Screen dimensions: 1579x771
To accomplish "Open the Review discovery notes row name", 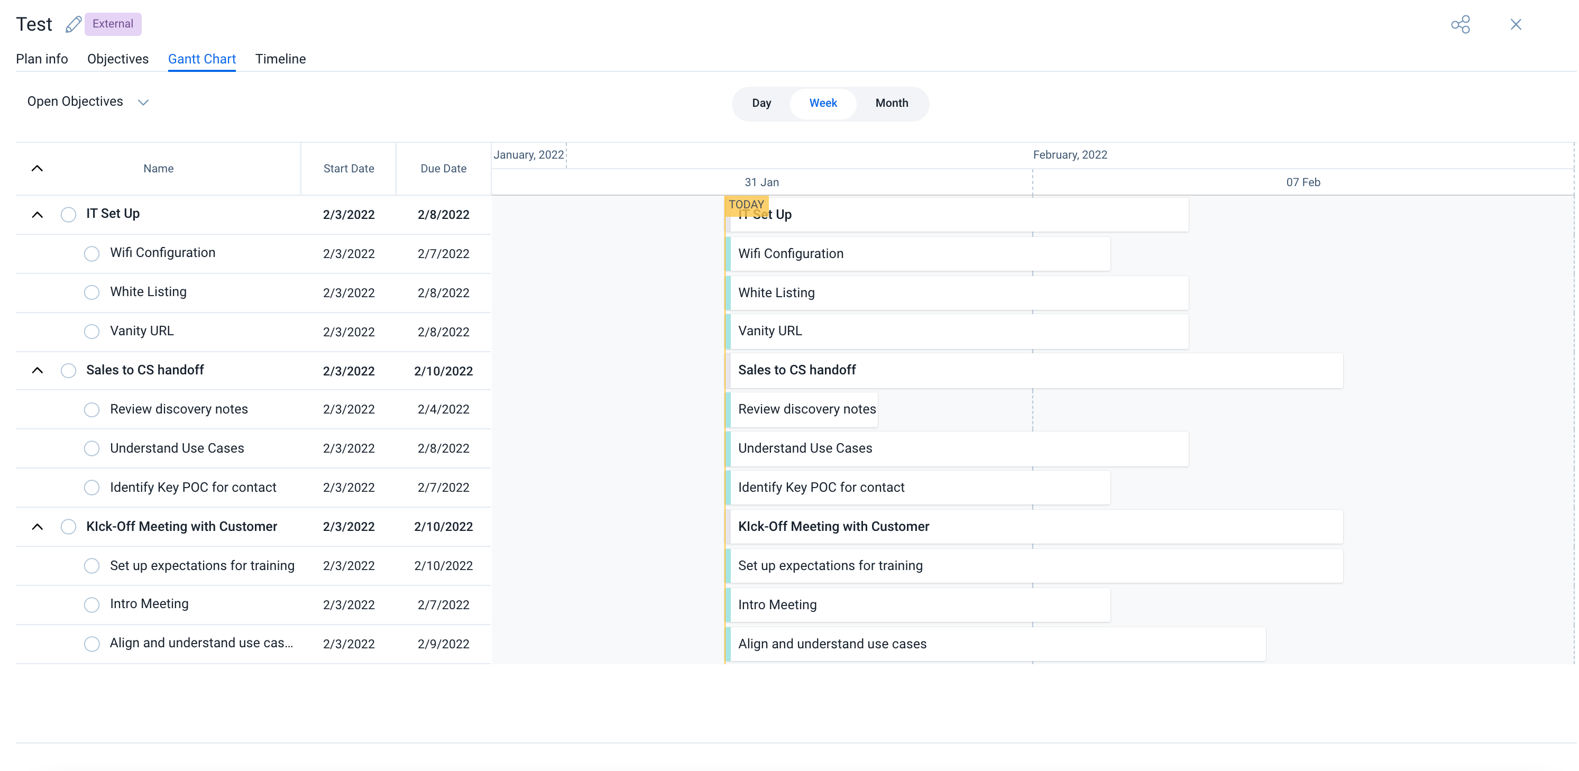I will pos(179,409).
